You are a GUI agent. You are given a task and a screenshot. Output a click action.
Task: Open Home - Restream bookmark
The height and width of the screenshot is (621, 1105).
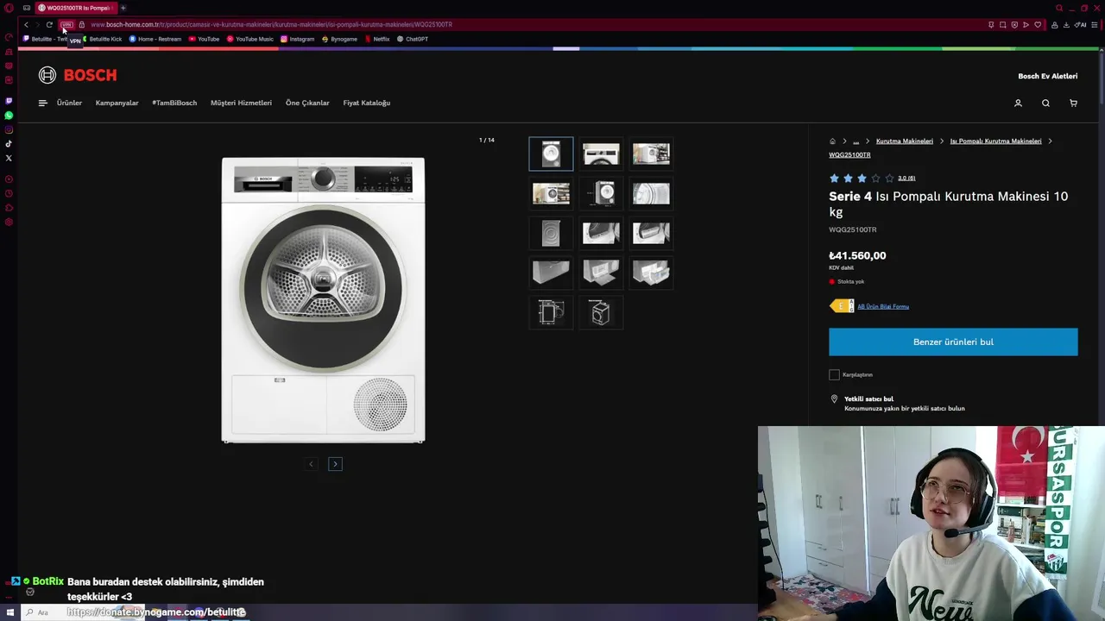(x=155, y=39)
